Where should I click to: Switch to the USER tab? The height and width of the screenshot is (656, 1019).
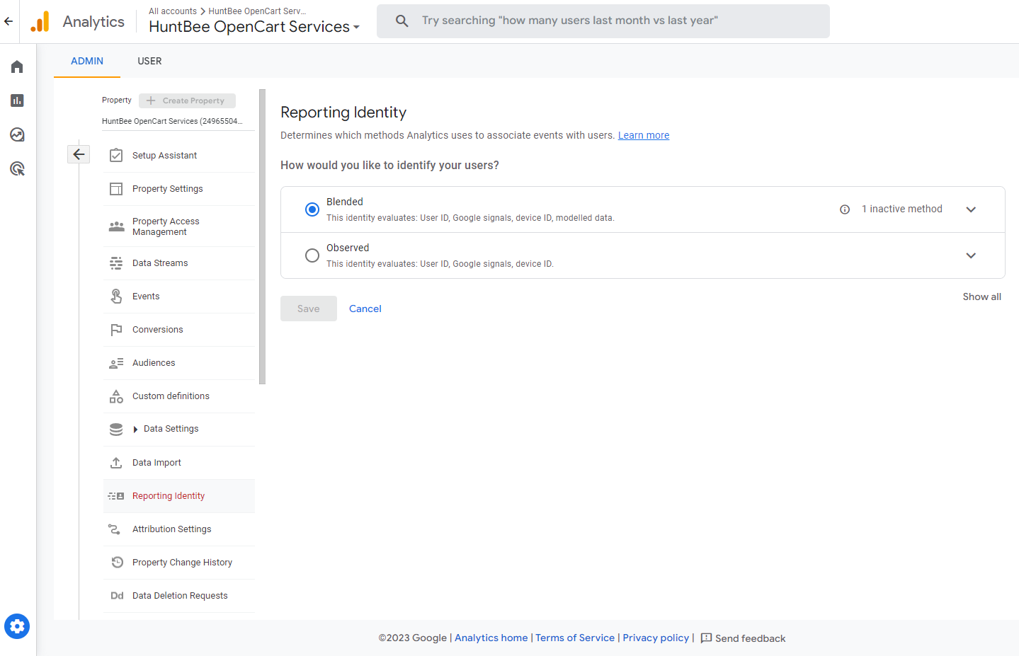pos(149,61)
